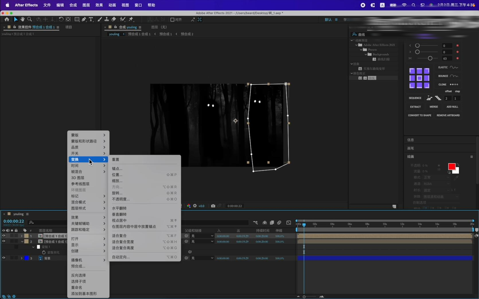The image size is (479, 299).
Task: Click the ease-in slider handle
Action: point(417,46)
